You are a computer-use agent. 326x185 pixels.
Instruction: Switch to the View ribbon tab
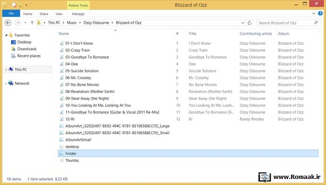coord(59,14)
